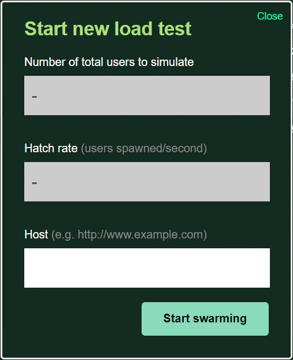Focus the number of total users field
This screenshot has height=360, width=293.
(147, 95)
